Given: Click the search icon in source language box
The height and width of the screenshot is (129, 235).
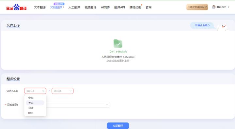Looking at the screenshot, I should (43, 91).
